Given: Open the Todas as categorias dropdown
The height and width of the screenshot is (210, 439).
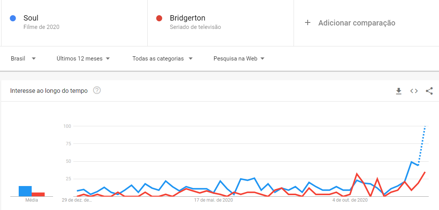Looking at the screenshot, I should (x=162, y=59).
